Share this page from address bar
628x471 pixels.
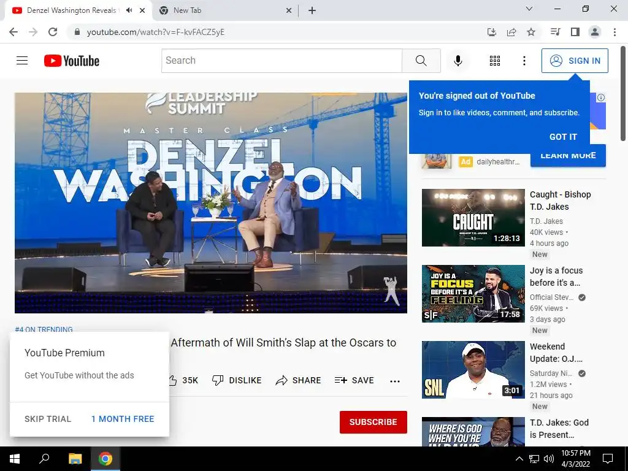pyautogui.click(x=511, y=32)
